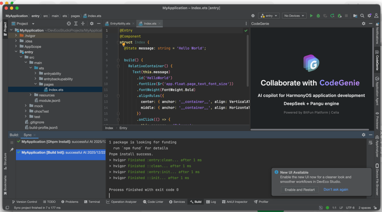The image size is (382, 212).
Task: Run the app with the green play icon
Action: coord(311,16)
